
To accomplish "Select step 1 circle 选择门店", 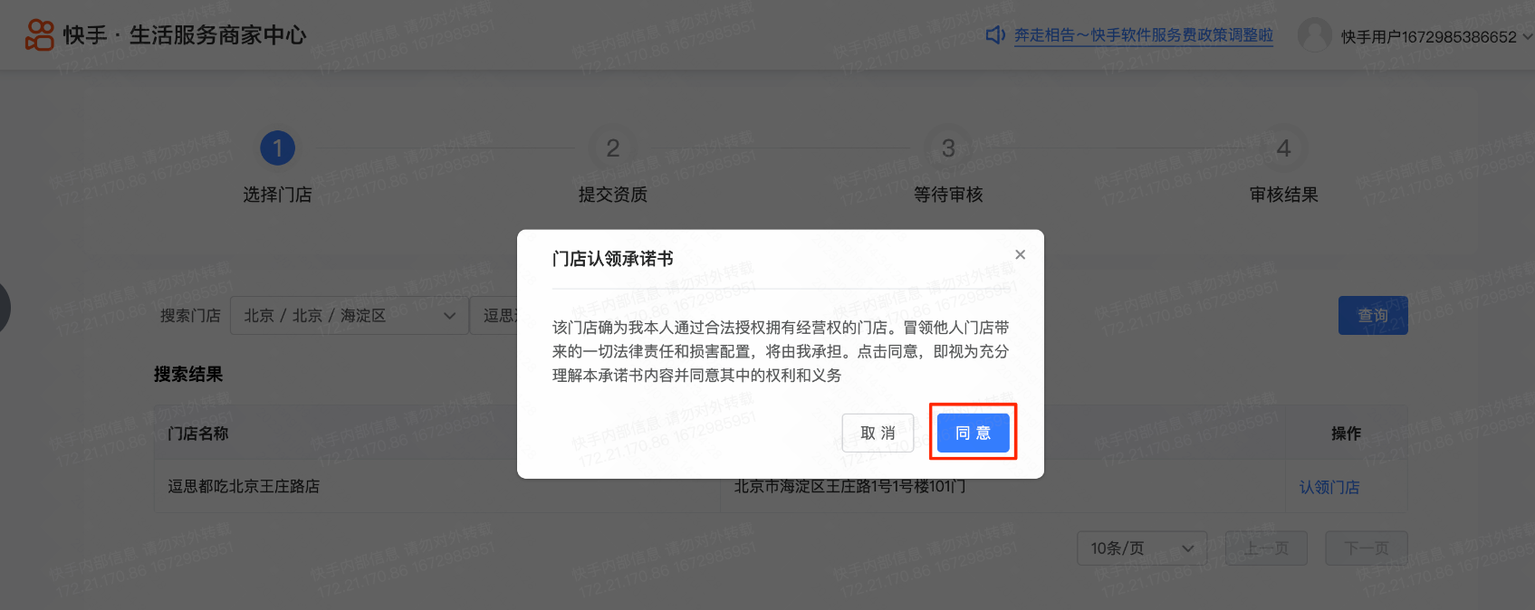I will [x=278, y=148].
